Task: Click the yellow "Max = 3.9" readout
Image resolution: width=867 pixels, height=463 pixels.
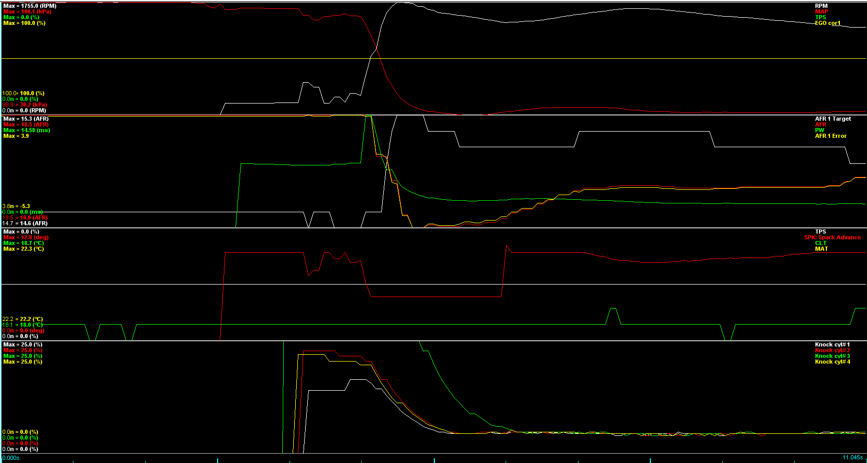Action: [16, 136]
